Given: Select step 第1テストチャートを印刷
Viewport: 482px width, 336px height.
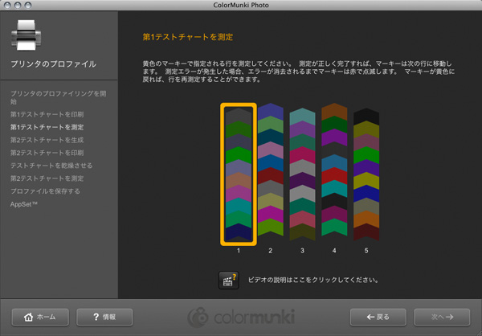Looking at the screenshot, I should tap(46, 115).
